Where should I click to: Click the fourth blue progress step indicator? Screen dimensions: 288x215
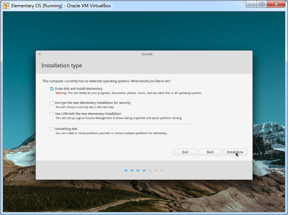point(144,171)
